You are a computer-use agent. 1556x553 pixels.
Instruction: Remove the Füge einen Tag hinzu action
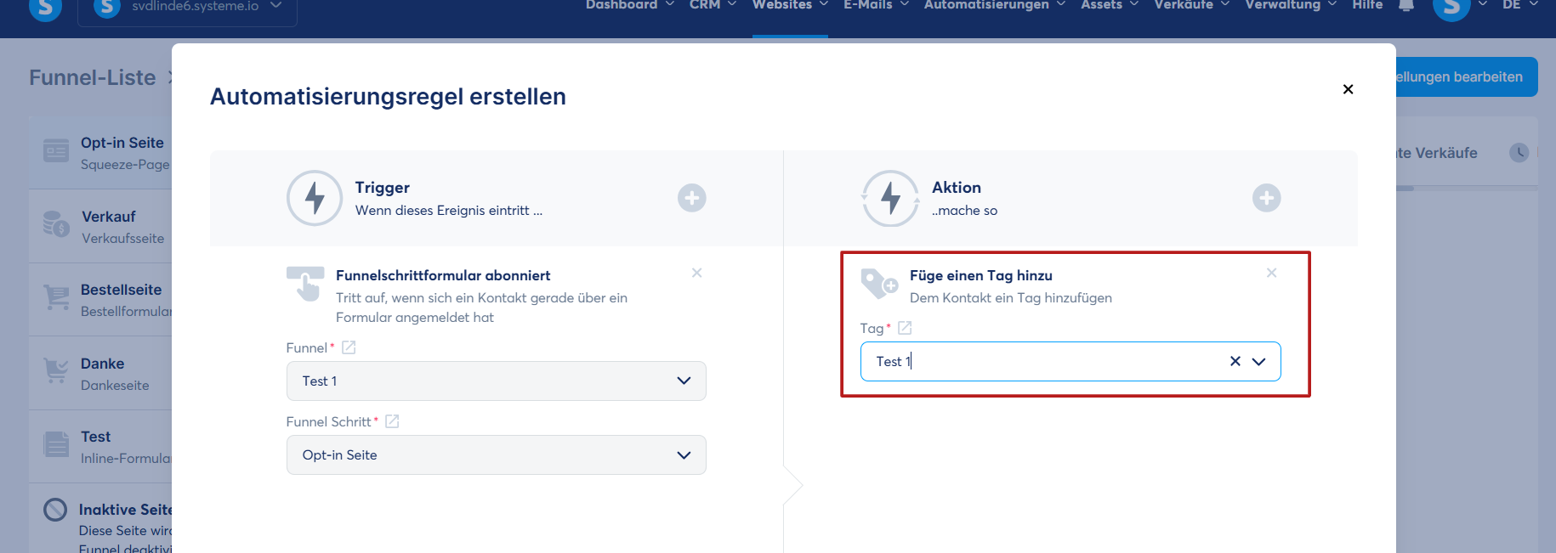pyautogui.click(x=1271, y=273)
